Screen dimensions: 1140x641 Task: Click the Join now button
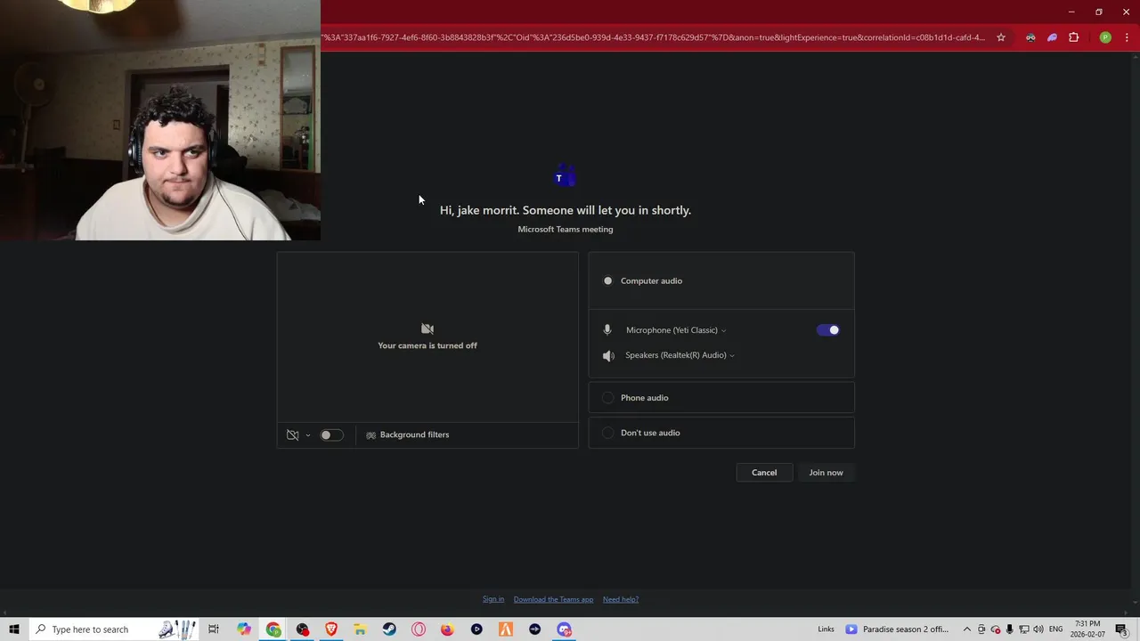click(x=826, y=473)
